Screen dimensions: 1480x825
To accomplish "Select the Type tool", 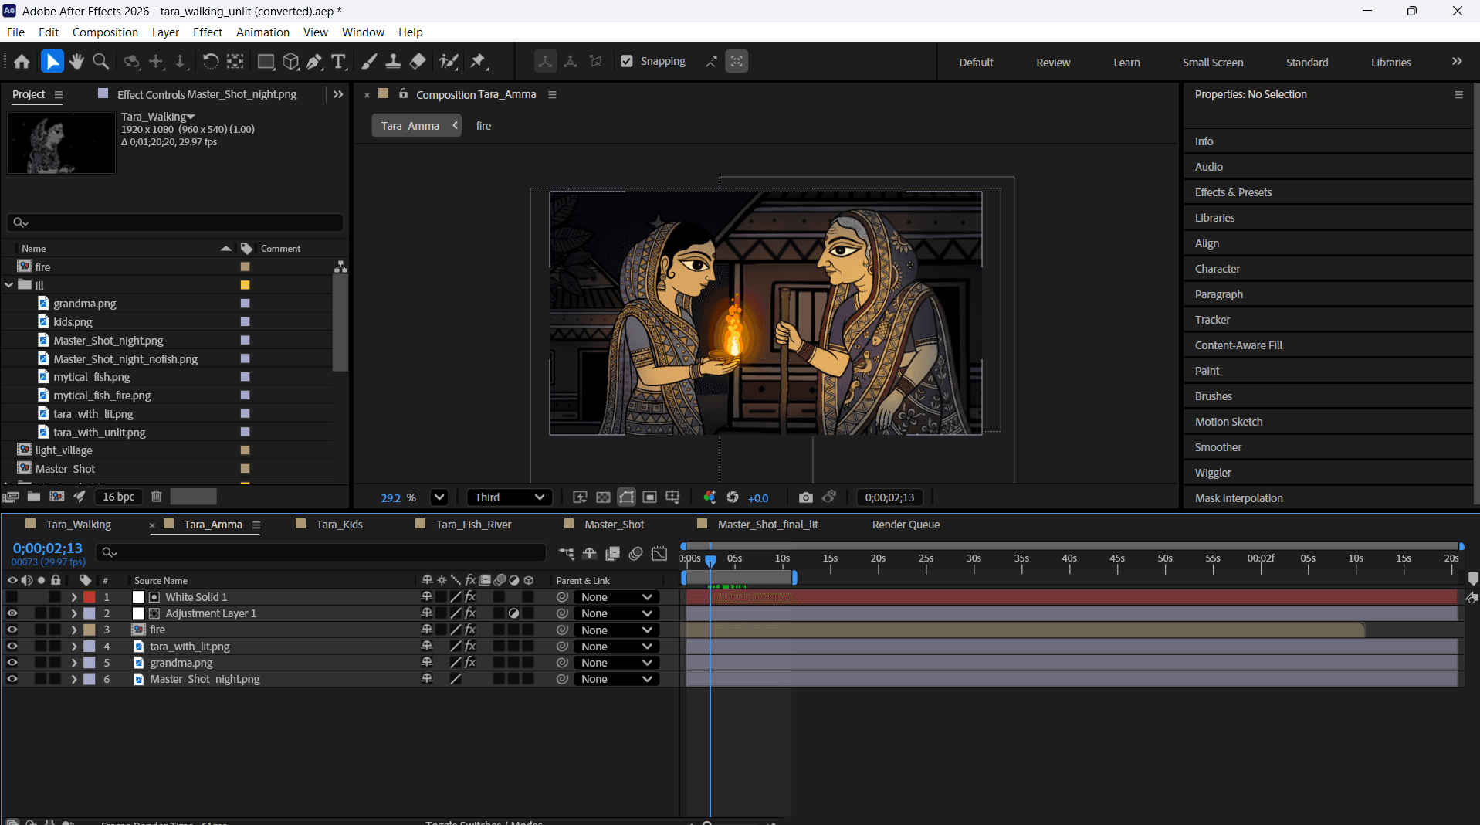I will (x=338, y=62).
